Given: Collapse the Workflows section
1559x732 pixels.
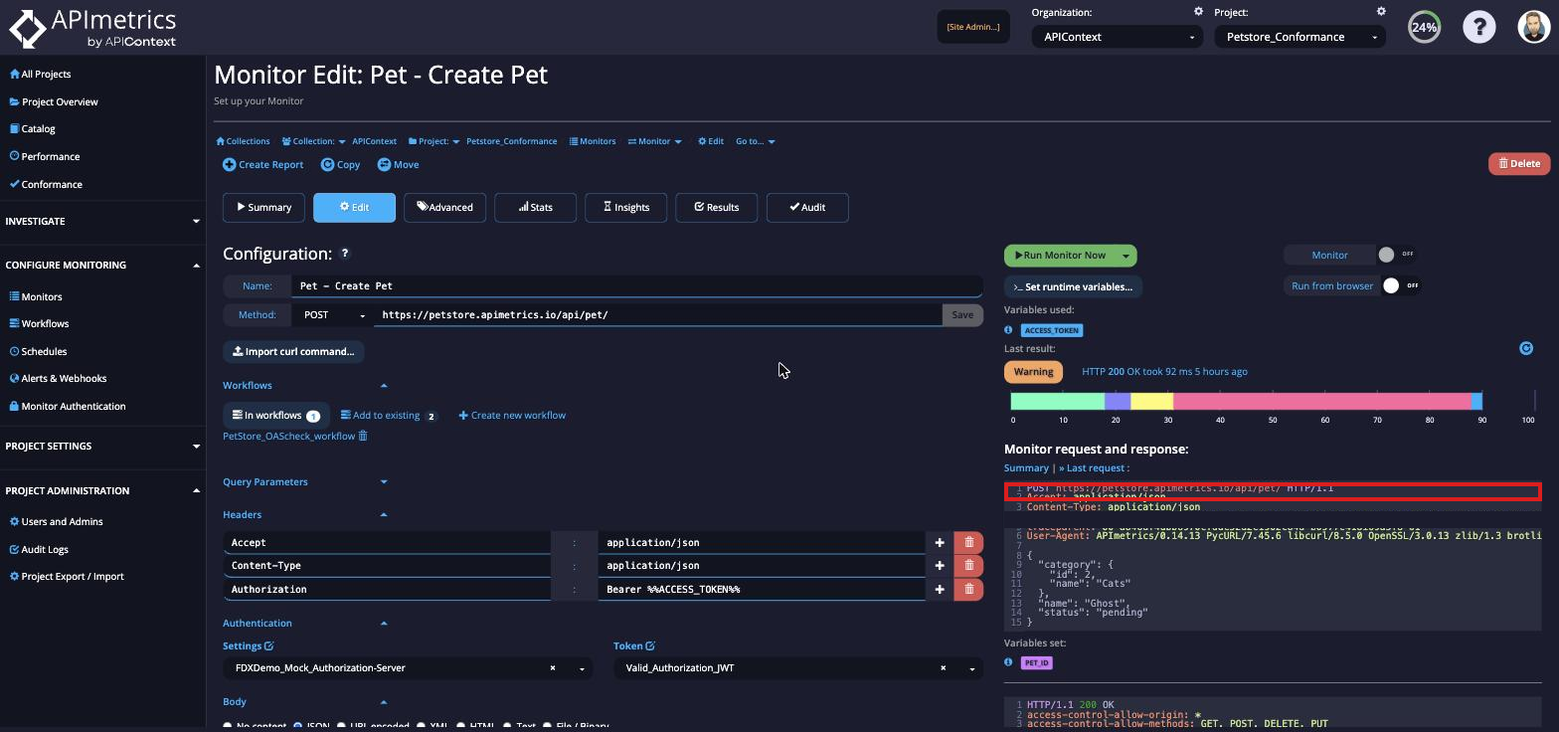Looking at the screenshot, I should click(384, 385).
